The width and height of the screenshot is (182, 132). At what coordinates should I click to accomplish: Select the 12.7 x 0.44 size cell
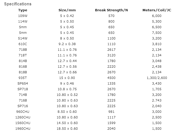pyautogui.click(x=67, y=61)
